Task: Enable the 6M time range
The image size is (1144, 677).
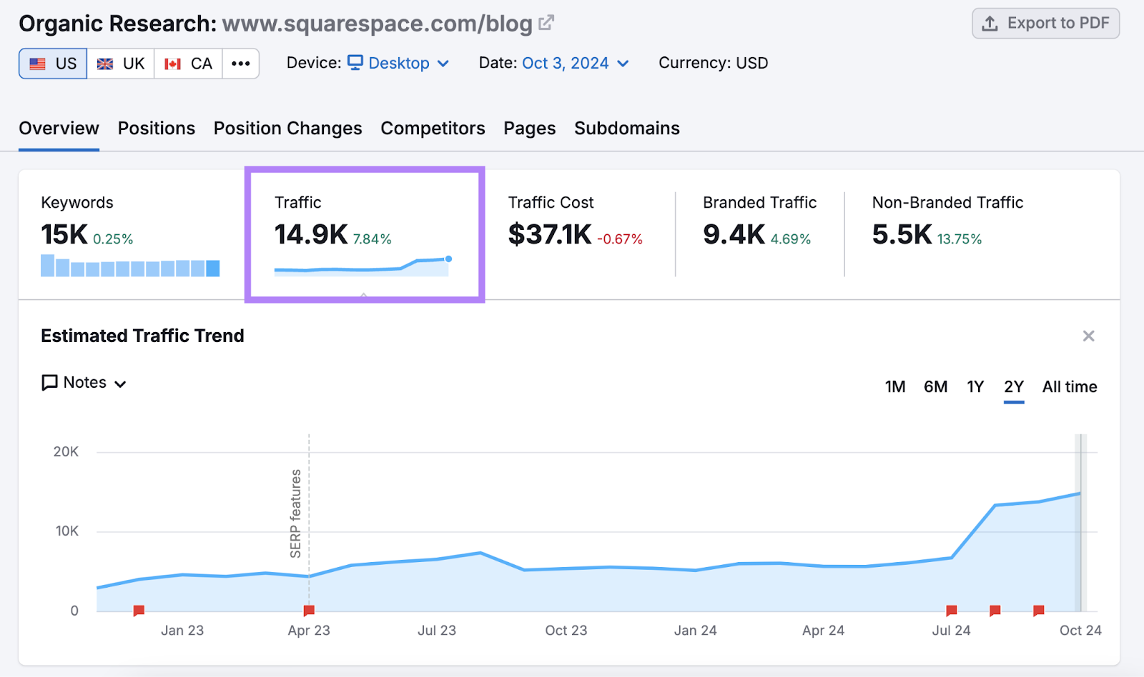Action: (x=935, y=386)
